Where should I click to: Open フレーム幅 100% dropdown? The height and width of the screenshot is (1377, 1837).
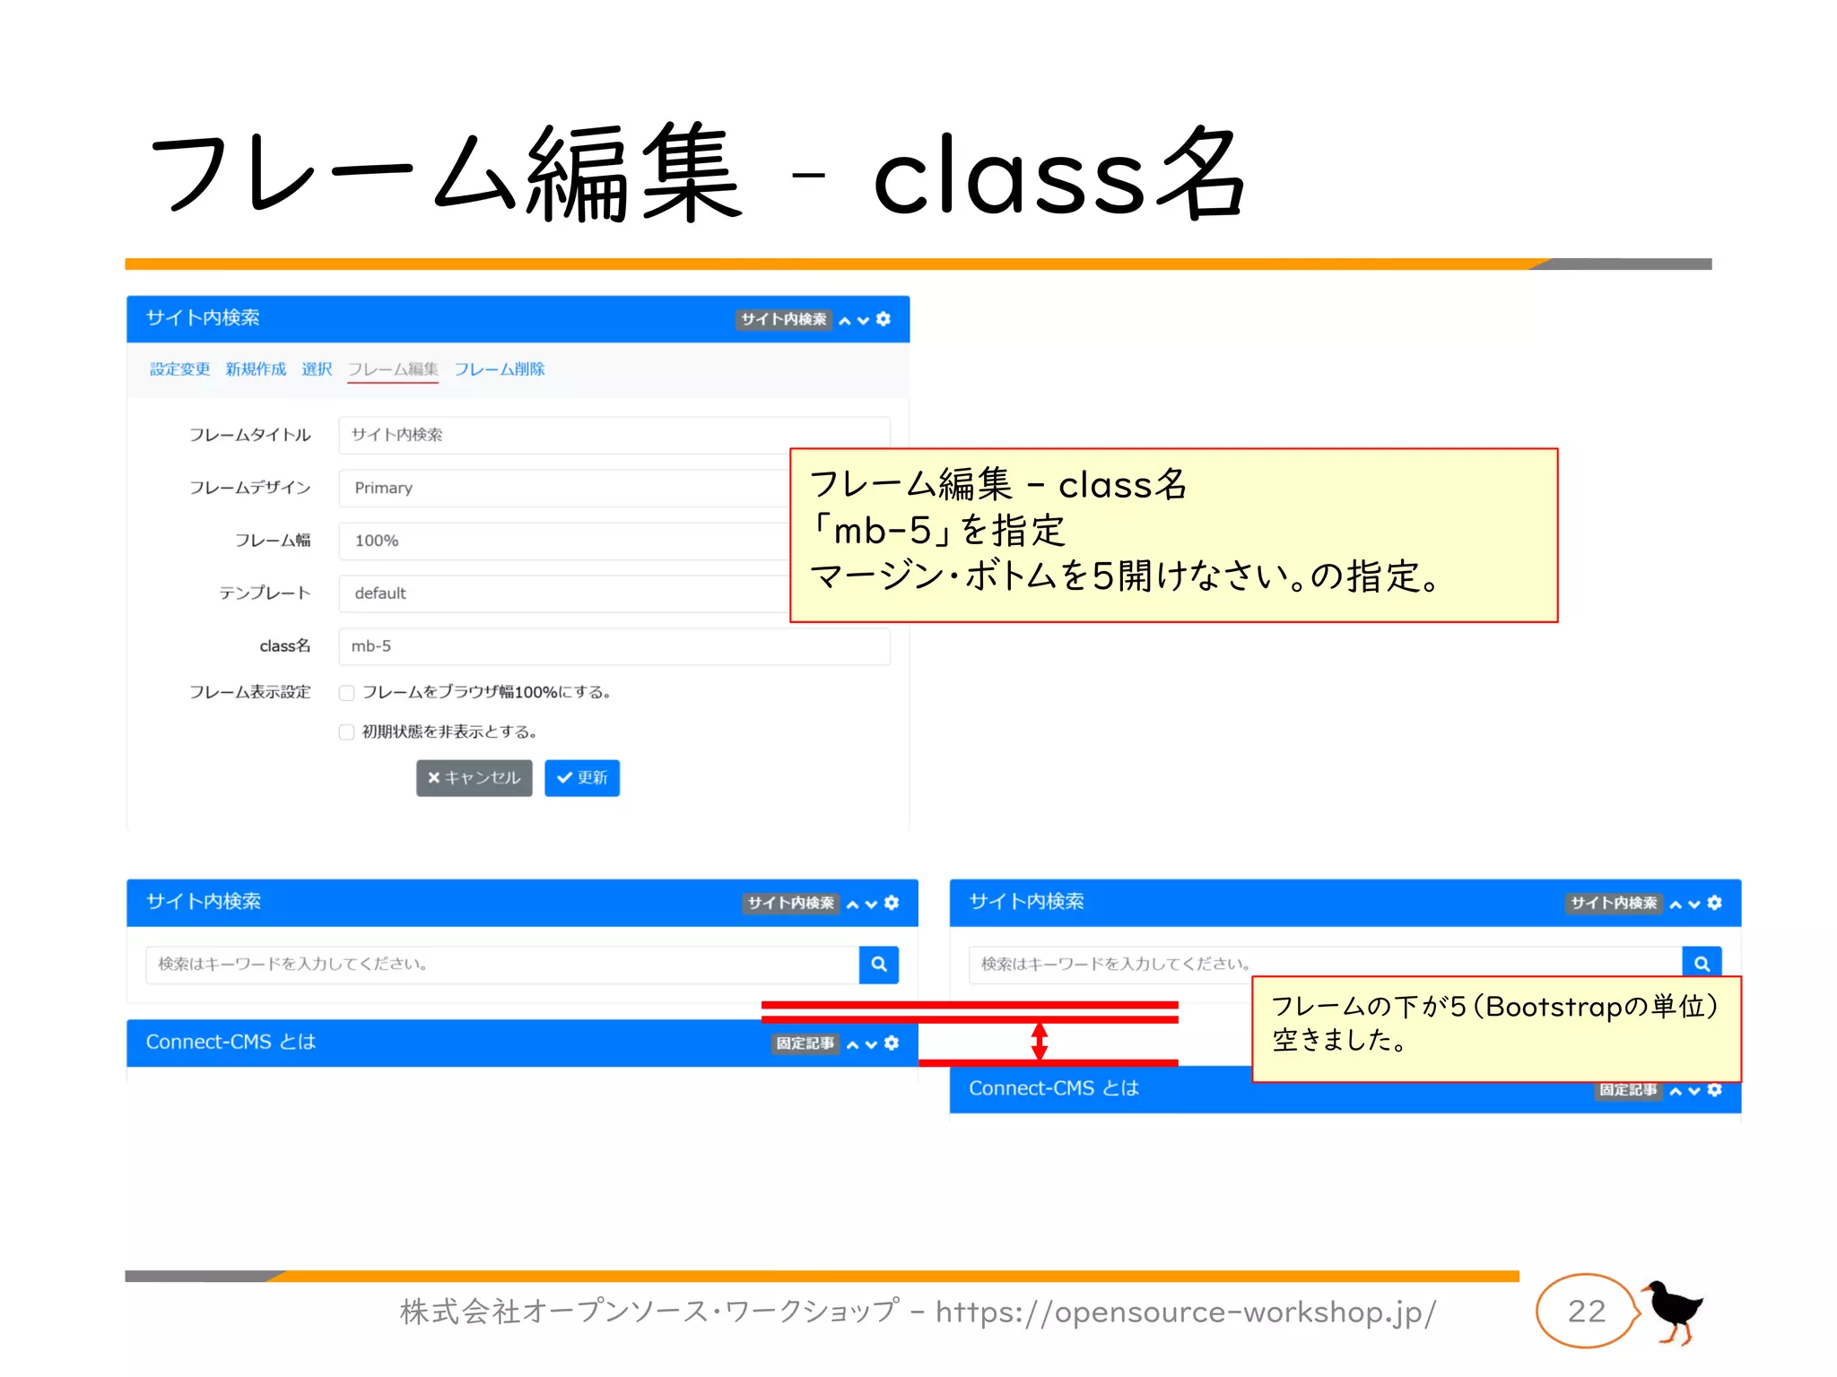coord(564,541)
